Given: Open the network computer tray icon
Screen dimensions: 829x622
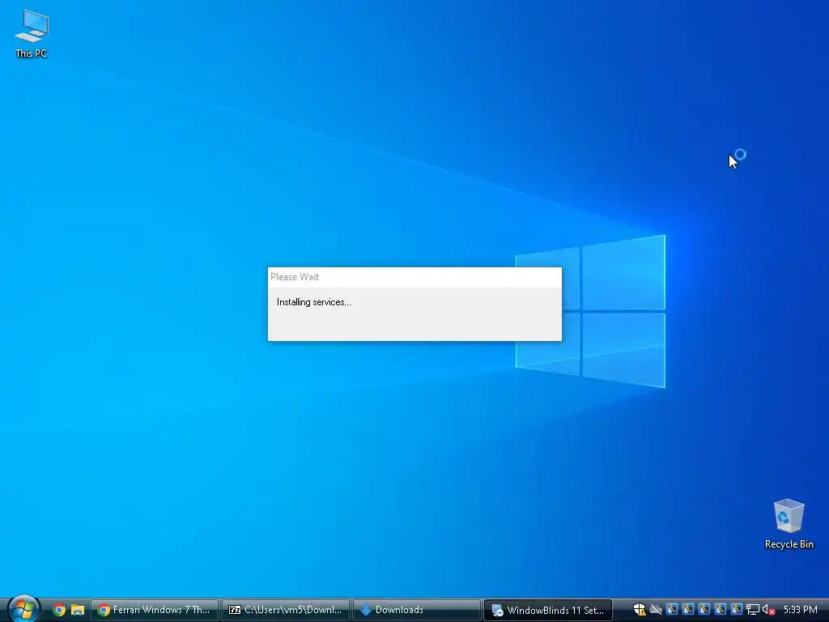Looking at the screenshot, I should click(752, 610).
